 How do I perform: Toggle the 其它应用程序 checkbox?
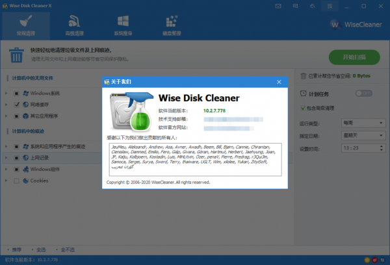click(x=16, y=116)
